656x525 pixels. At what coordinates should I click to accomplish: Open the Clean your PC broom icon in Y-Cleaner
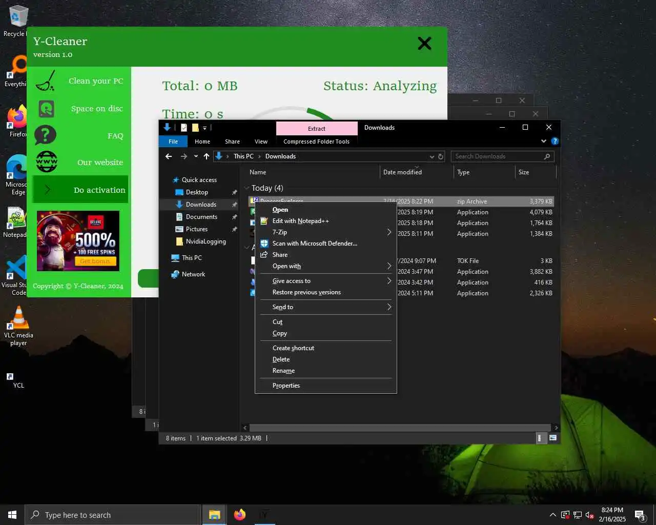pos(46,81)
